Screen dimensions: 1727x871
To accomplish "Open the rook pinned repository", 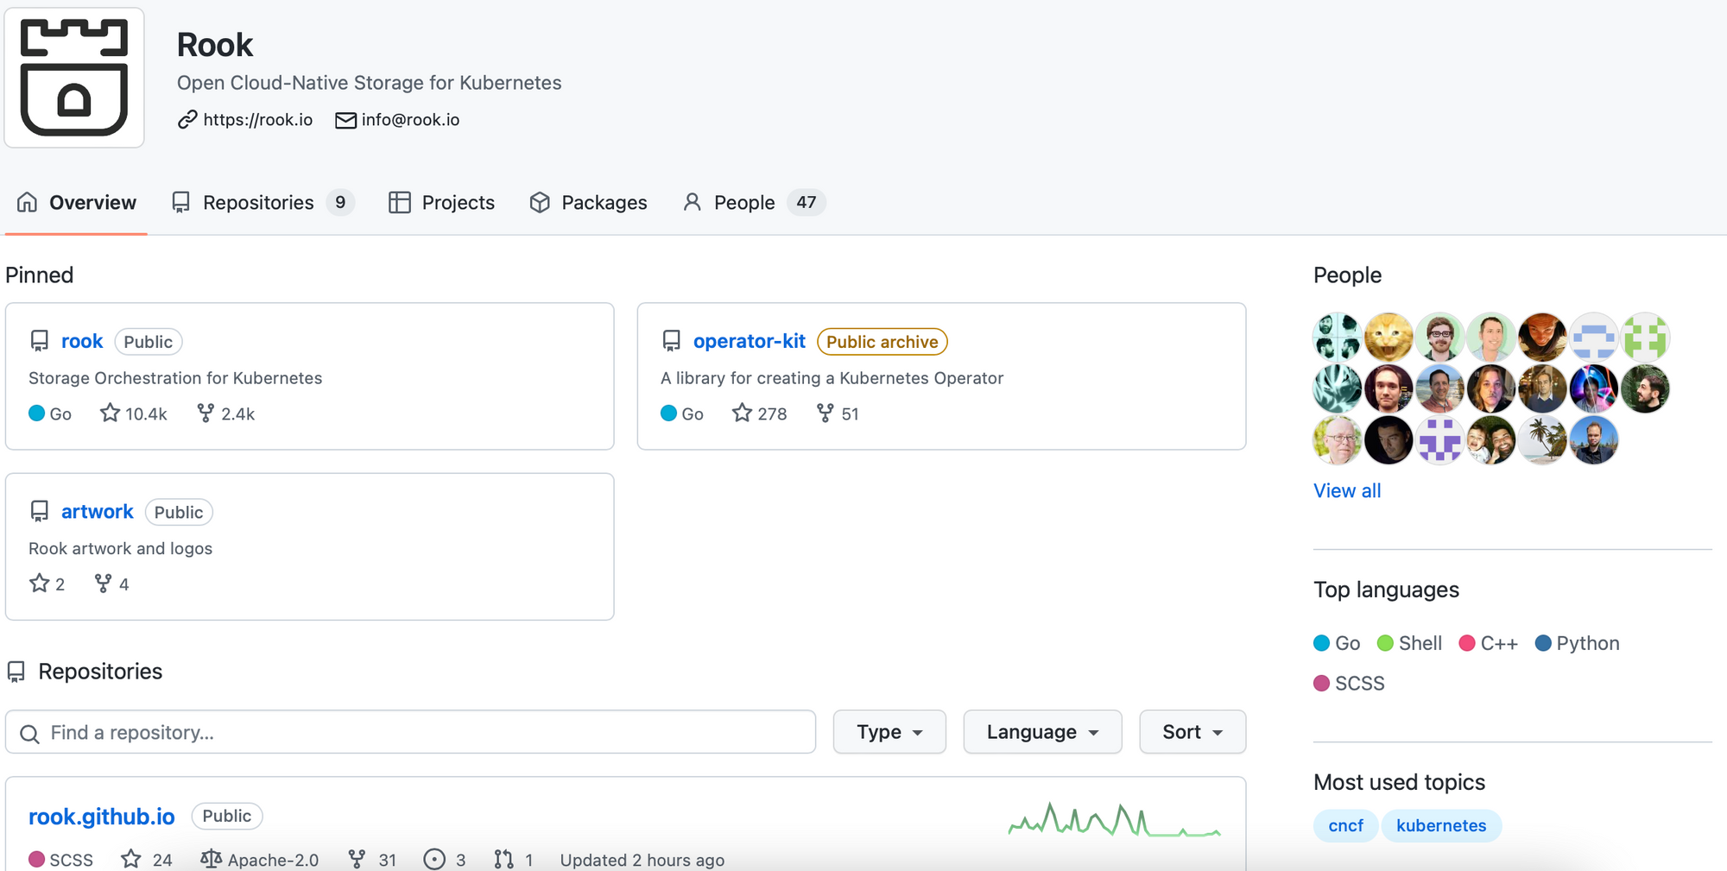I will click(x=82, y=341).
